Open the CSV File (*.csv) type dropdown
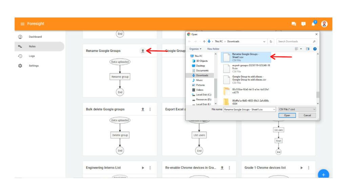347x195 pixels. (297, 109)
